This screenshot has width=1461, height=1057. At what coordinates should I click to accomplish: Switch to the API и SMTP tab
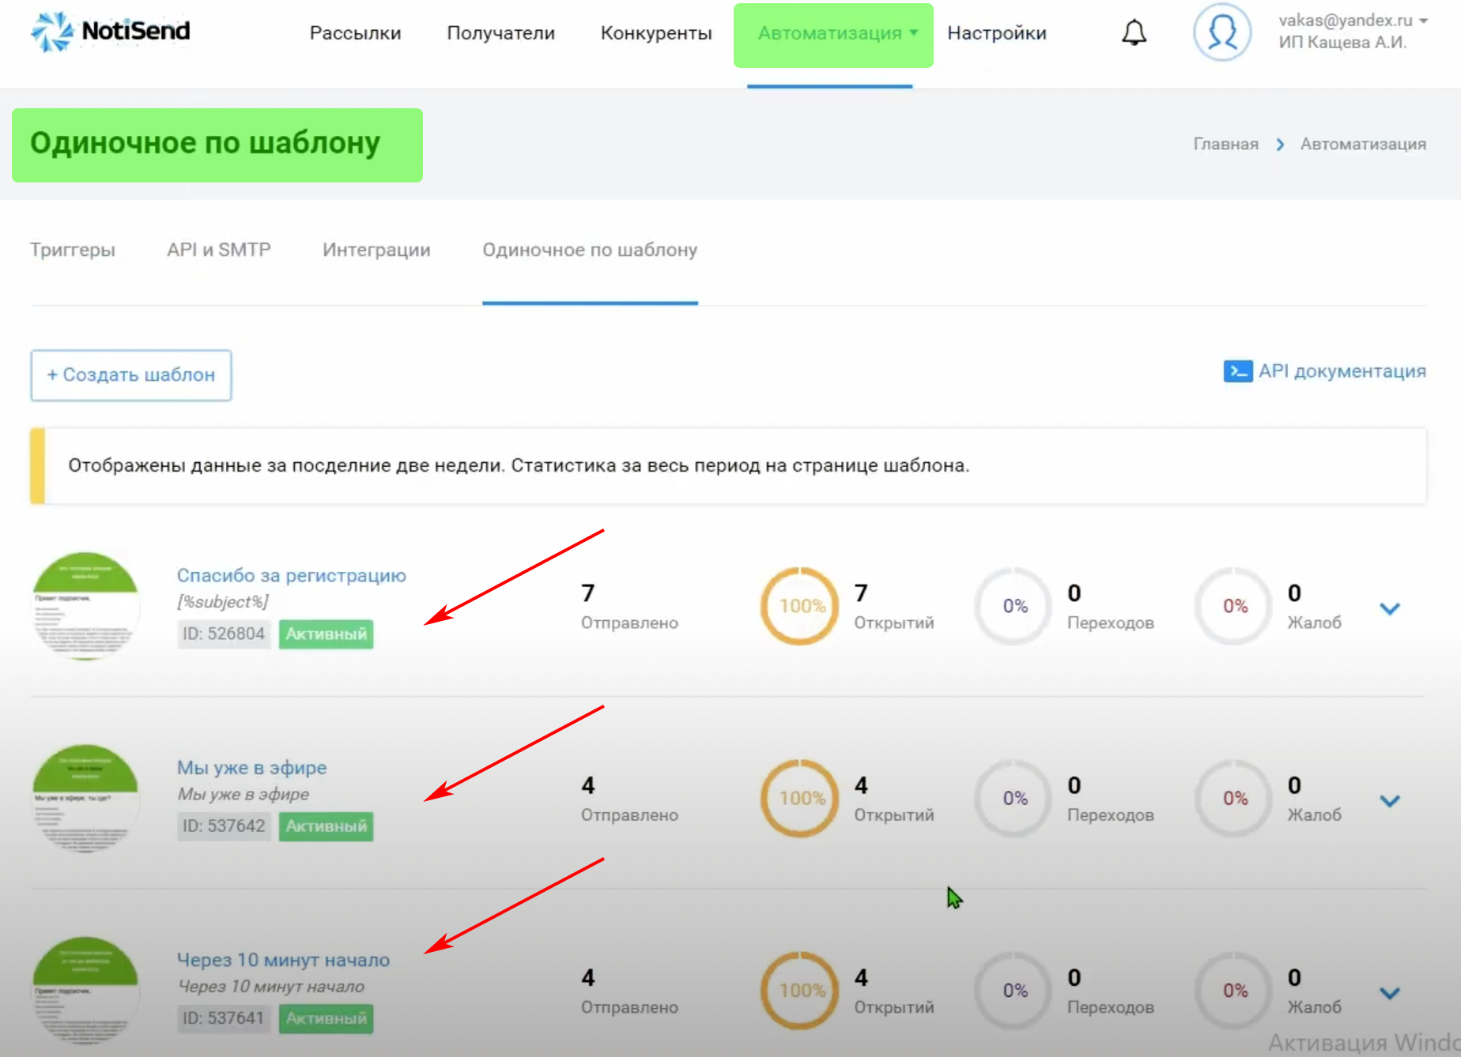(x=219, y=250)
